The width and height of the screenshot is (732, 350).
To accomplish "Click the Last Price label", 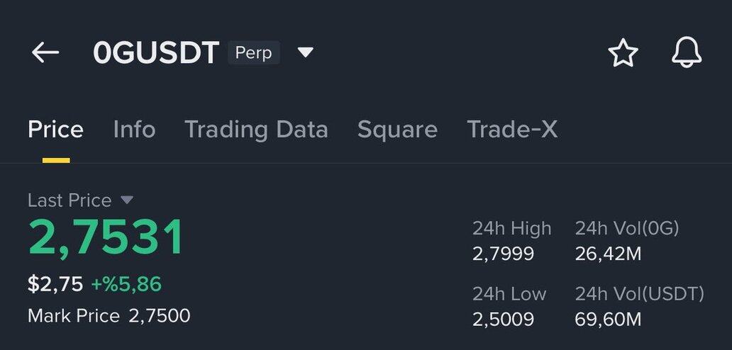I will pyautogui.click(x=70, y=201).
